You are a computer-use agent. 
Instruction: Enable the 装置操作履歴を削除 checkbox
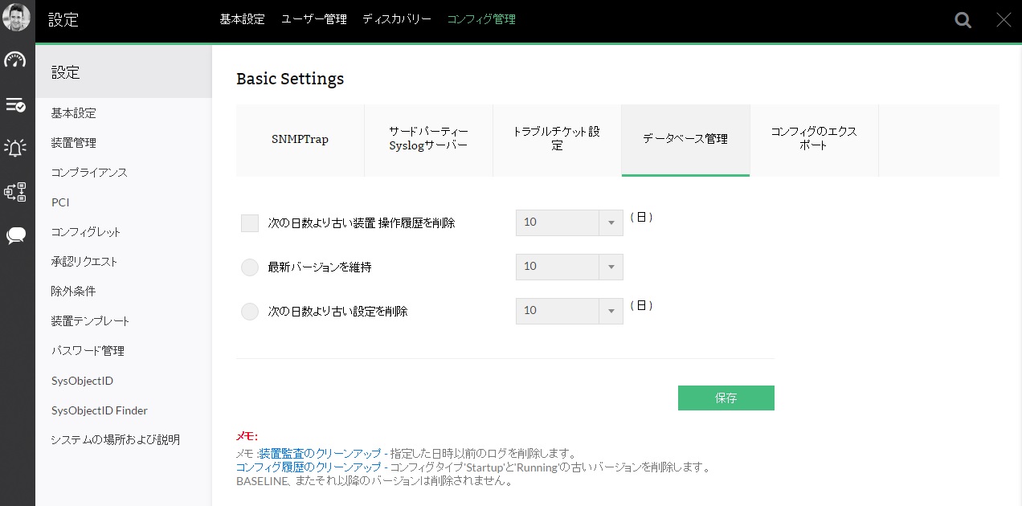pos(250,223)
